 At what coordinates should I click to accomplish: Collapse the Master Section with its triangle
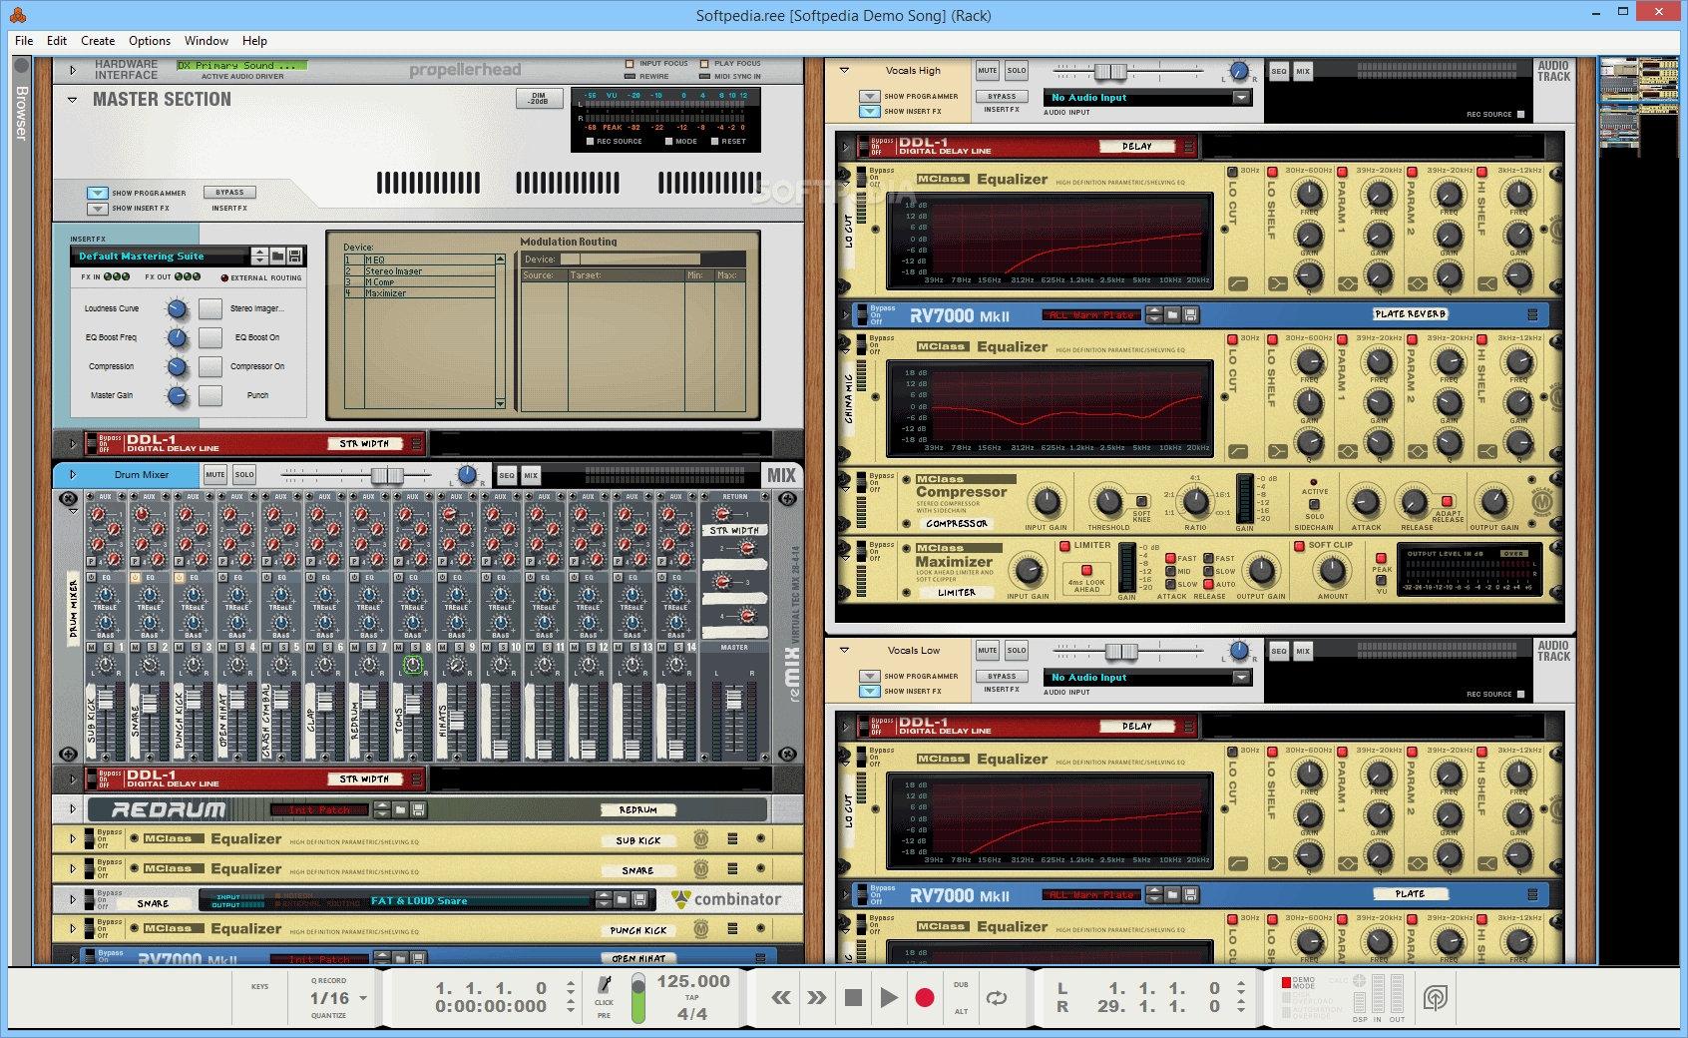point(72,100)
